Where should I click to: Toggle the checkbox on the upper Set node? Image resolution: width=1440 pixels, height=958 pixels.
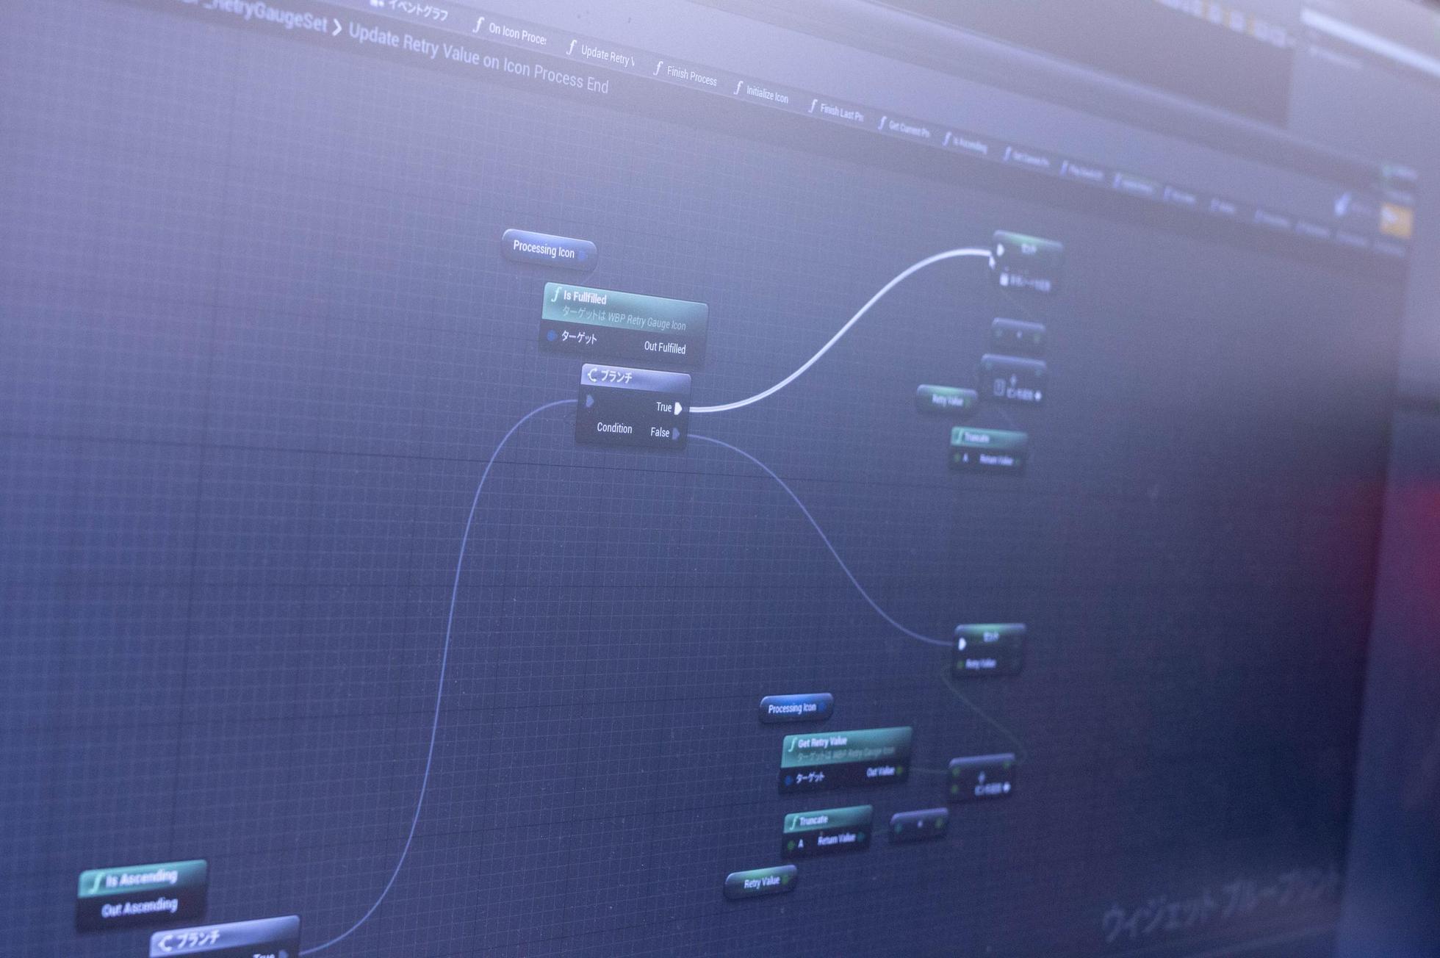[x=1004, y=280]
